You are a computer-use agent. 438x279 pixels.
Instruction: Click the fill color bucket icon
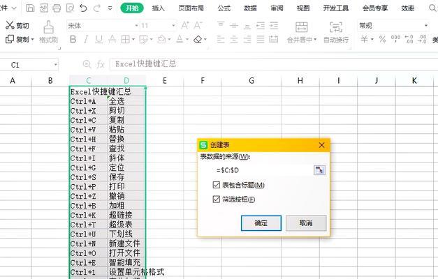point(162,39)
